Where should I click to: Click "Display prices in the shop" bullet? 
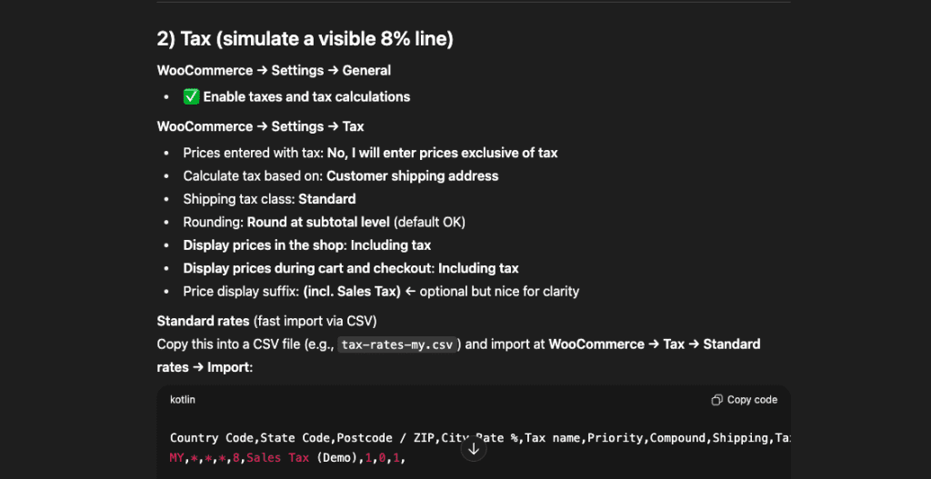(306, 244)
